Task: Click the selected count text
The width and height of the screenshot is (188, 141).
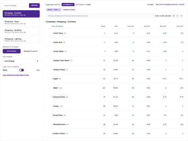Action: pyautogui.click(x=163, y=16)
